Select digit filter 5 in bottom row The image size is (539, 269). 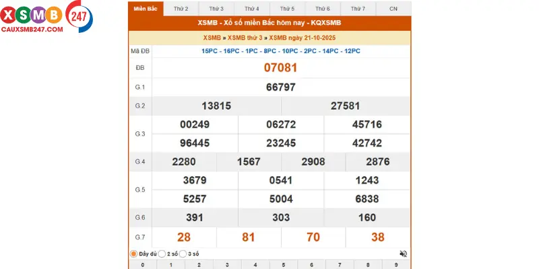[283, 265]
